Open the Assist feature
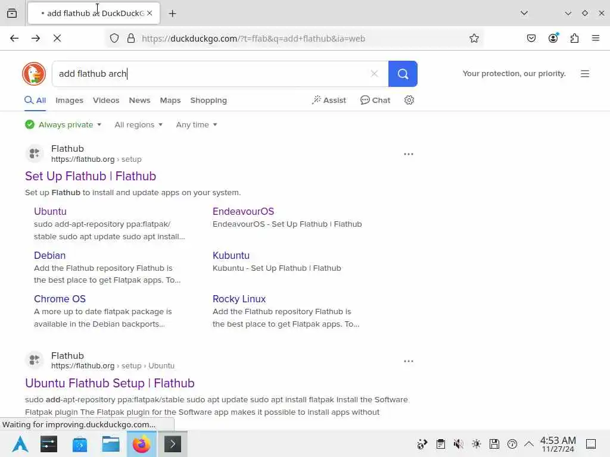 coord(329,100)
